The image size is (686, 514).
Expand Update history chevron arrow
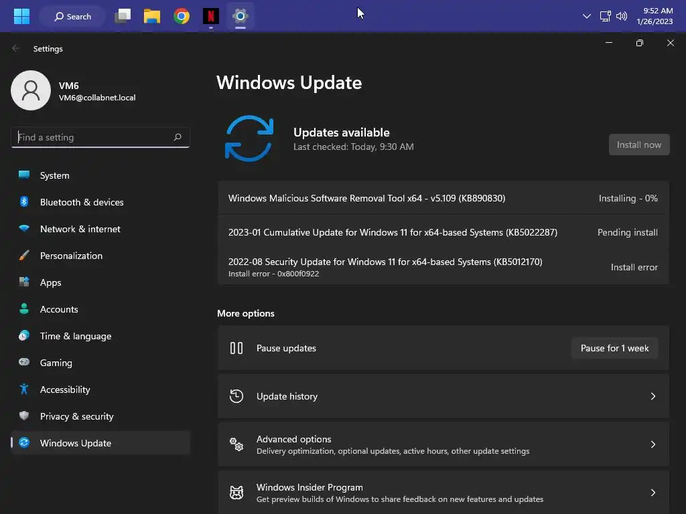coord(653,396)
